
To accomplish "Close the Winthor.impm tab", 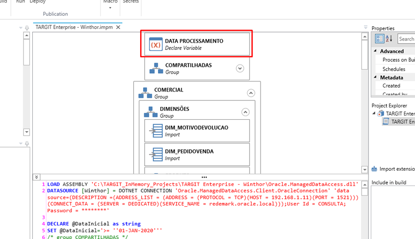I will tap(118, 27).
